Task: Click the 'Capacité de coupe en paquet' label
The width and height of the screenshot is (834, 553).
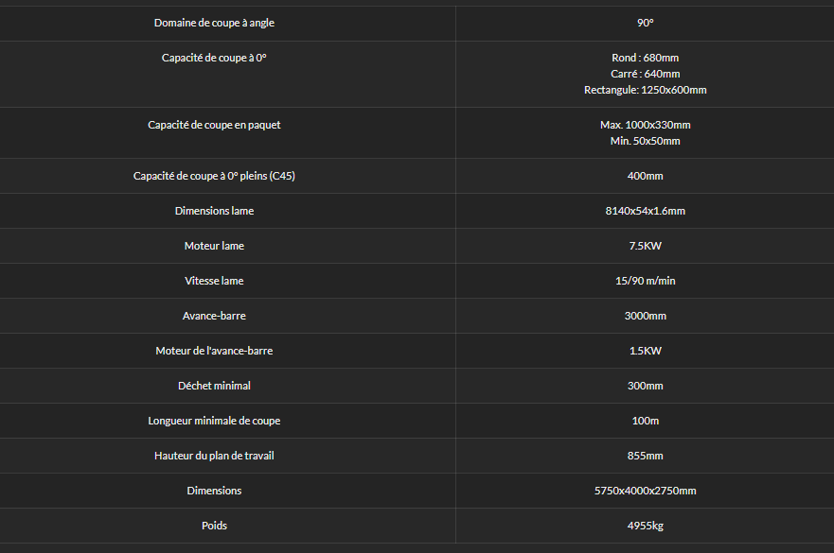Action: click(214, 125)
